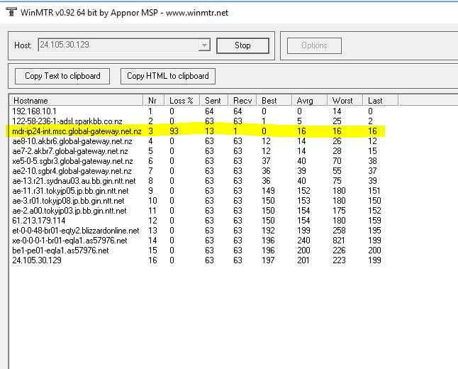Click the 240 average value for hop 14
Screen dimensions: 458x369
tap(303, 241)
